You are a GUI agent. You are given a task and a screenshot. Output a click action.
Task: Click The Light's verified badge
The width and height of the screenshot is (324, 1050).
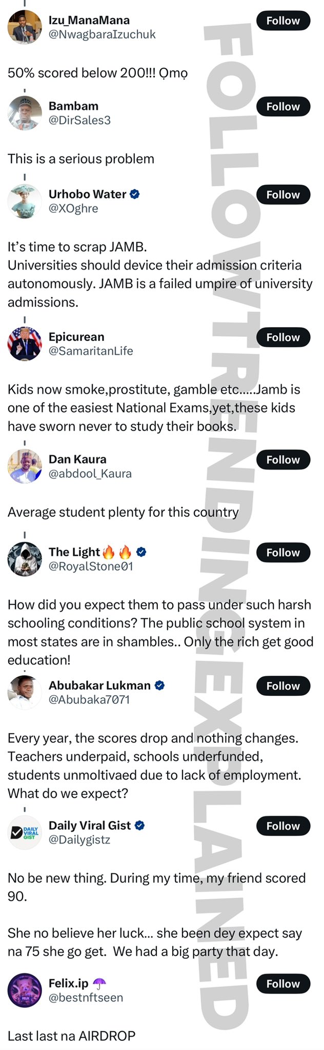141,552
